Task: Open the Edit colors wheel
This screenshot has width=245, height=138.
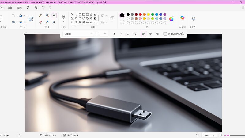Action: [171, 18]
